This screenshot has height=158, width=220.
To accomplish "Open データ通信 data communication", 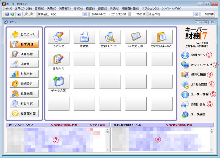I will (x=193, y=114).
